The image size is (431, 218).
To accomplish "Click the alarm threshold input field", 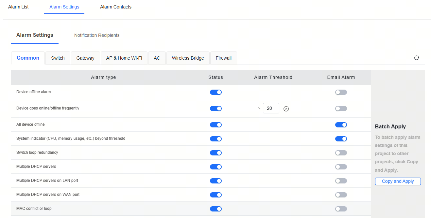I will pyautogui.click(x=271, y=108).
